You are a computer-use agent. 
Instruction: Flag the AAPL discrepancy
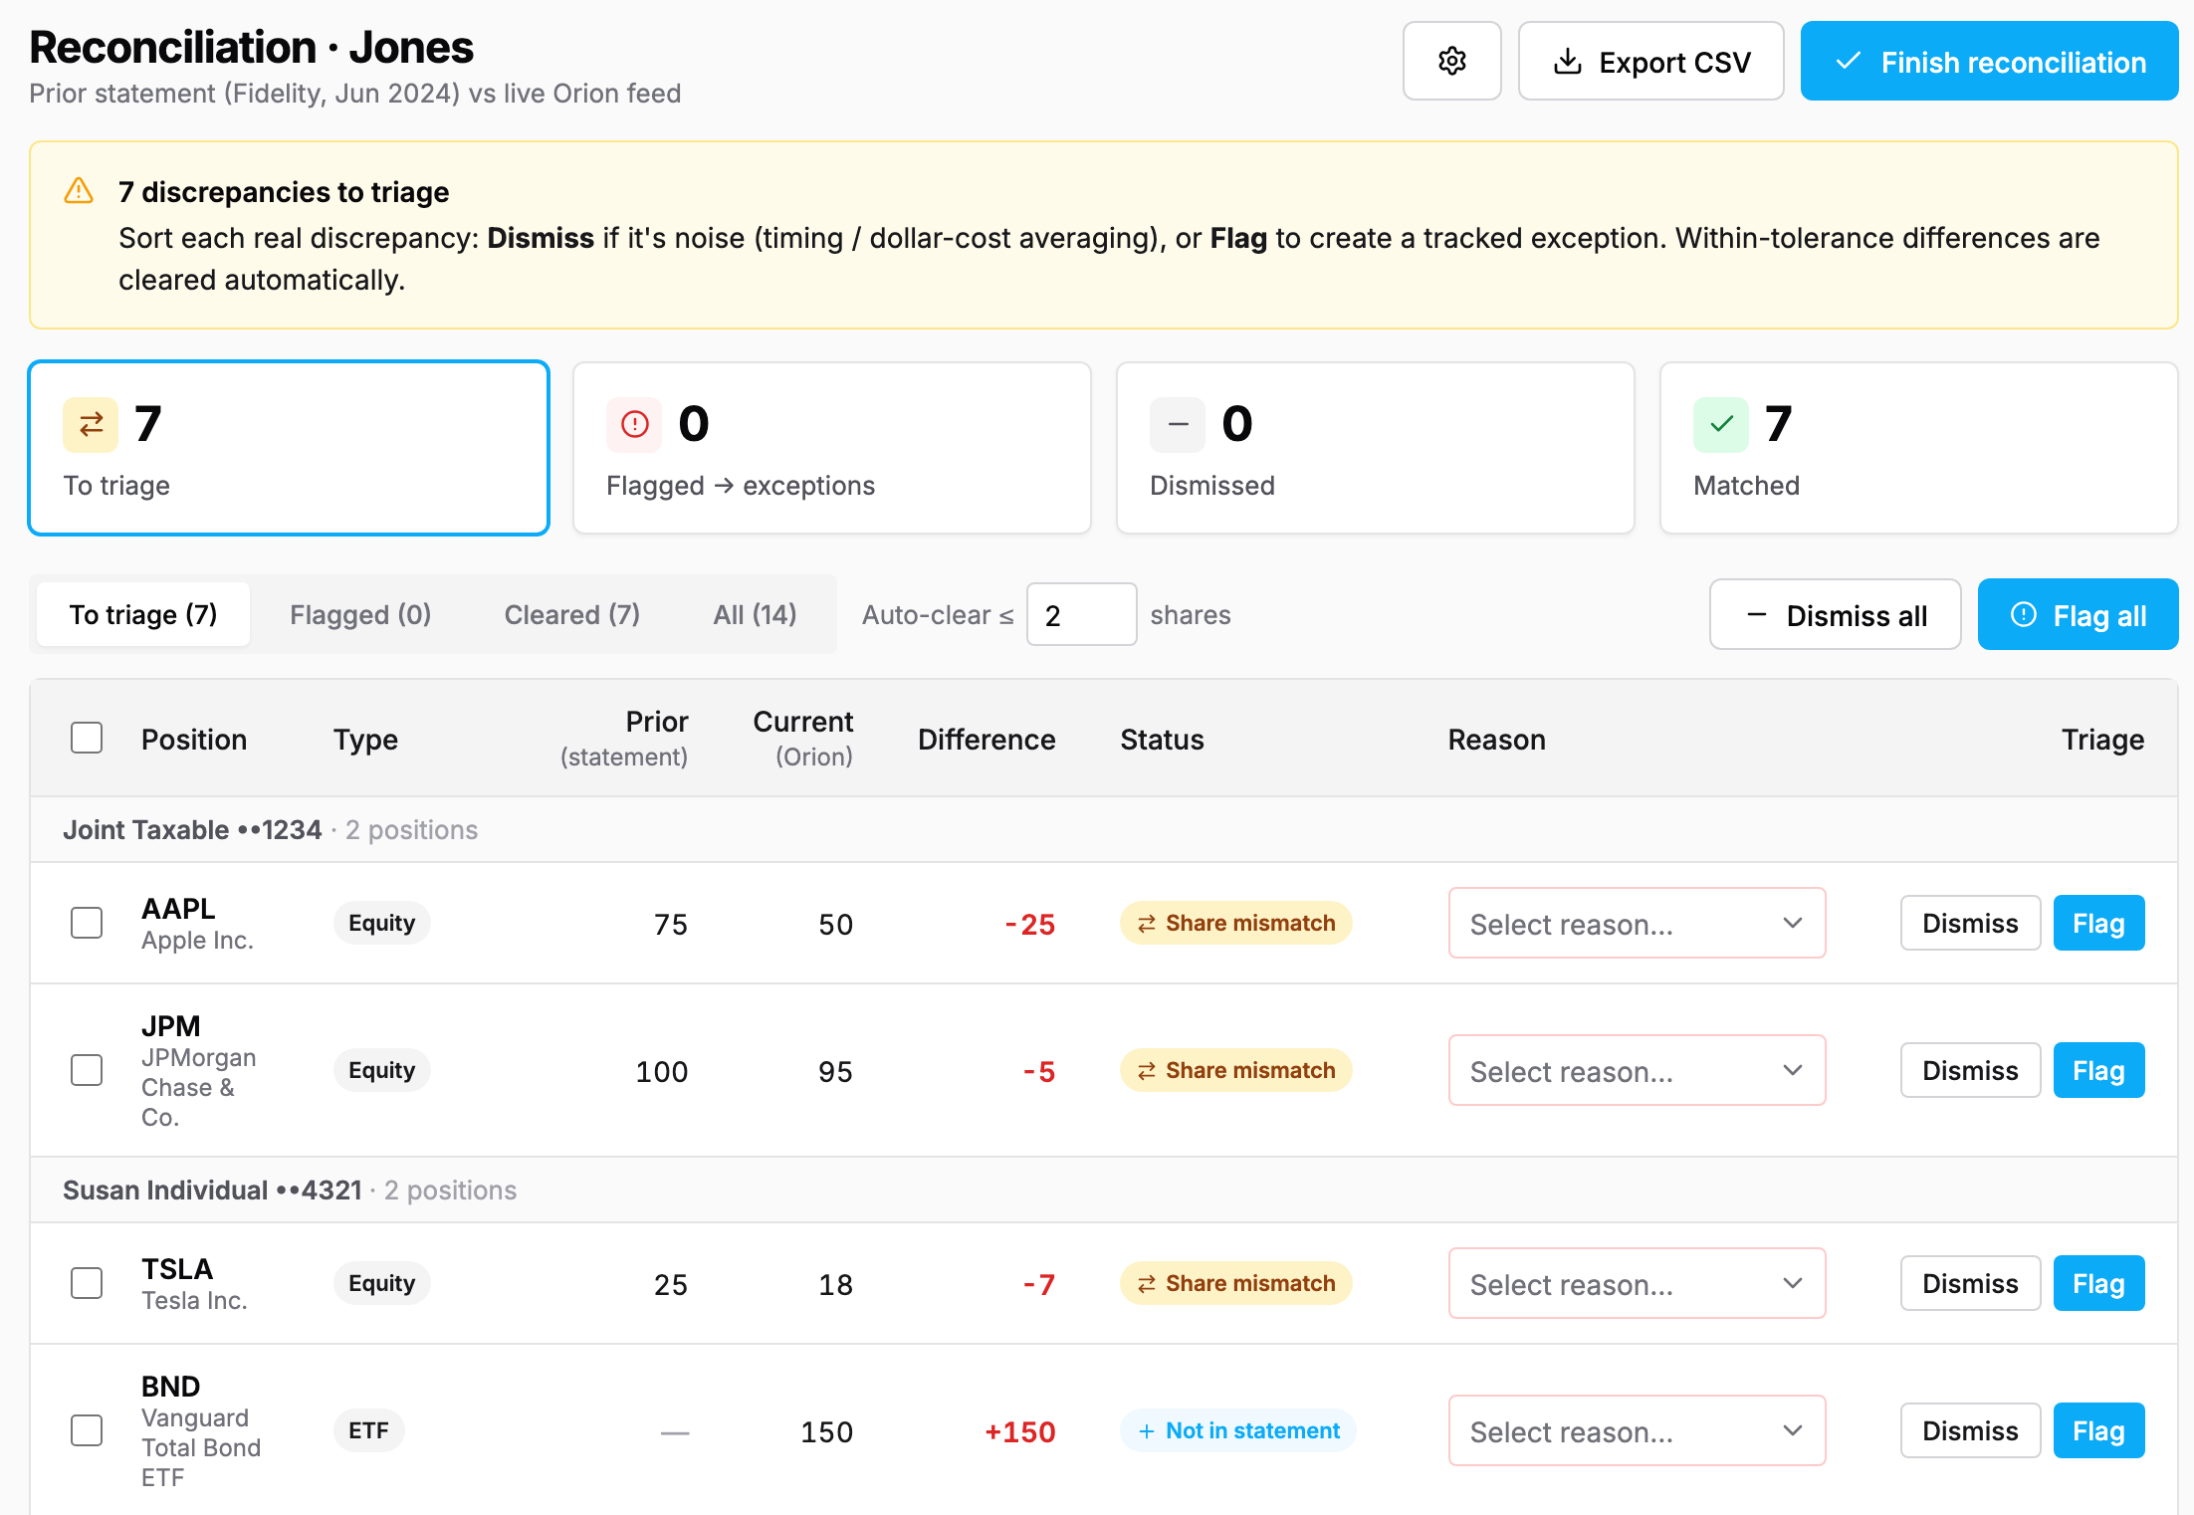tap(2098, 924)
